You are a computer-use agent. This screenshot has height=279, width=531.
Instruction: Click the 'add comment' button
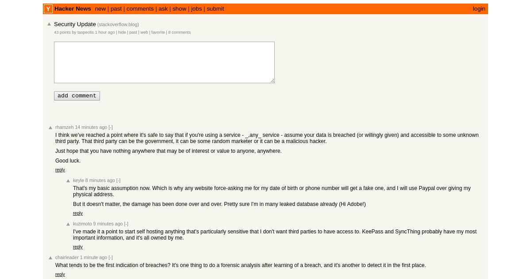click(x=77, y=96)
